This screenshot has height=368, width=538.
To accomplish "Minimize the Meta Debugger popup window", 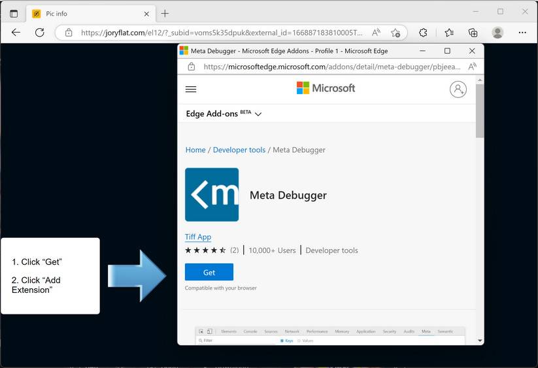I will (423, 51).
